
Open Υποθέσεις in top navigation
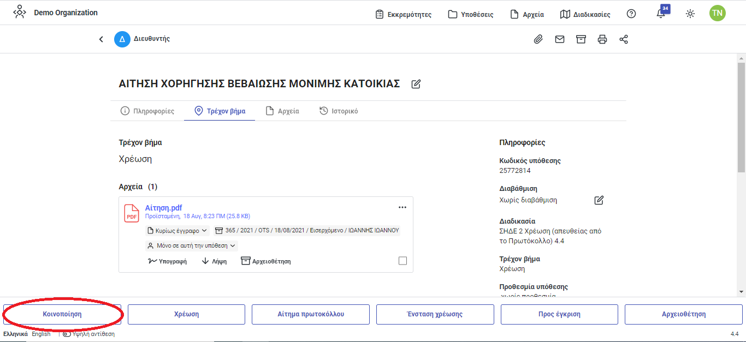tap(471, 14)
